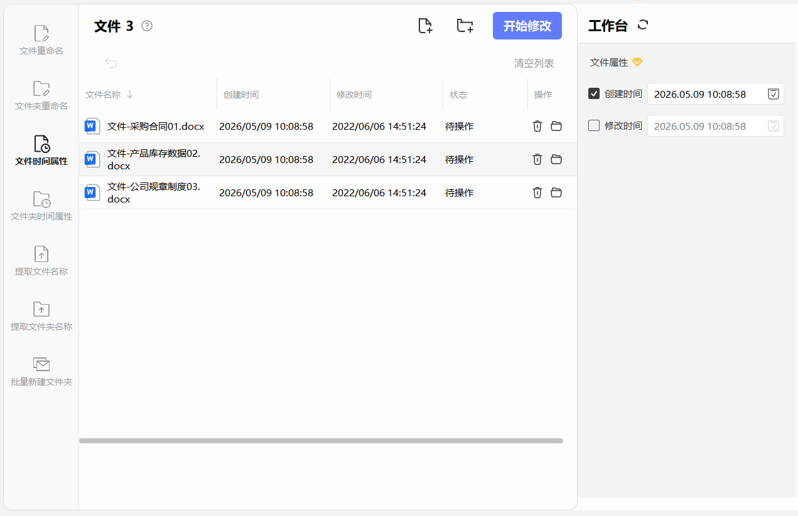
Task: Click Word icon of 文件-产品库存数据02.docx
Action: pos(92,159)
